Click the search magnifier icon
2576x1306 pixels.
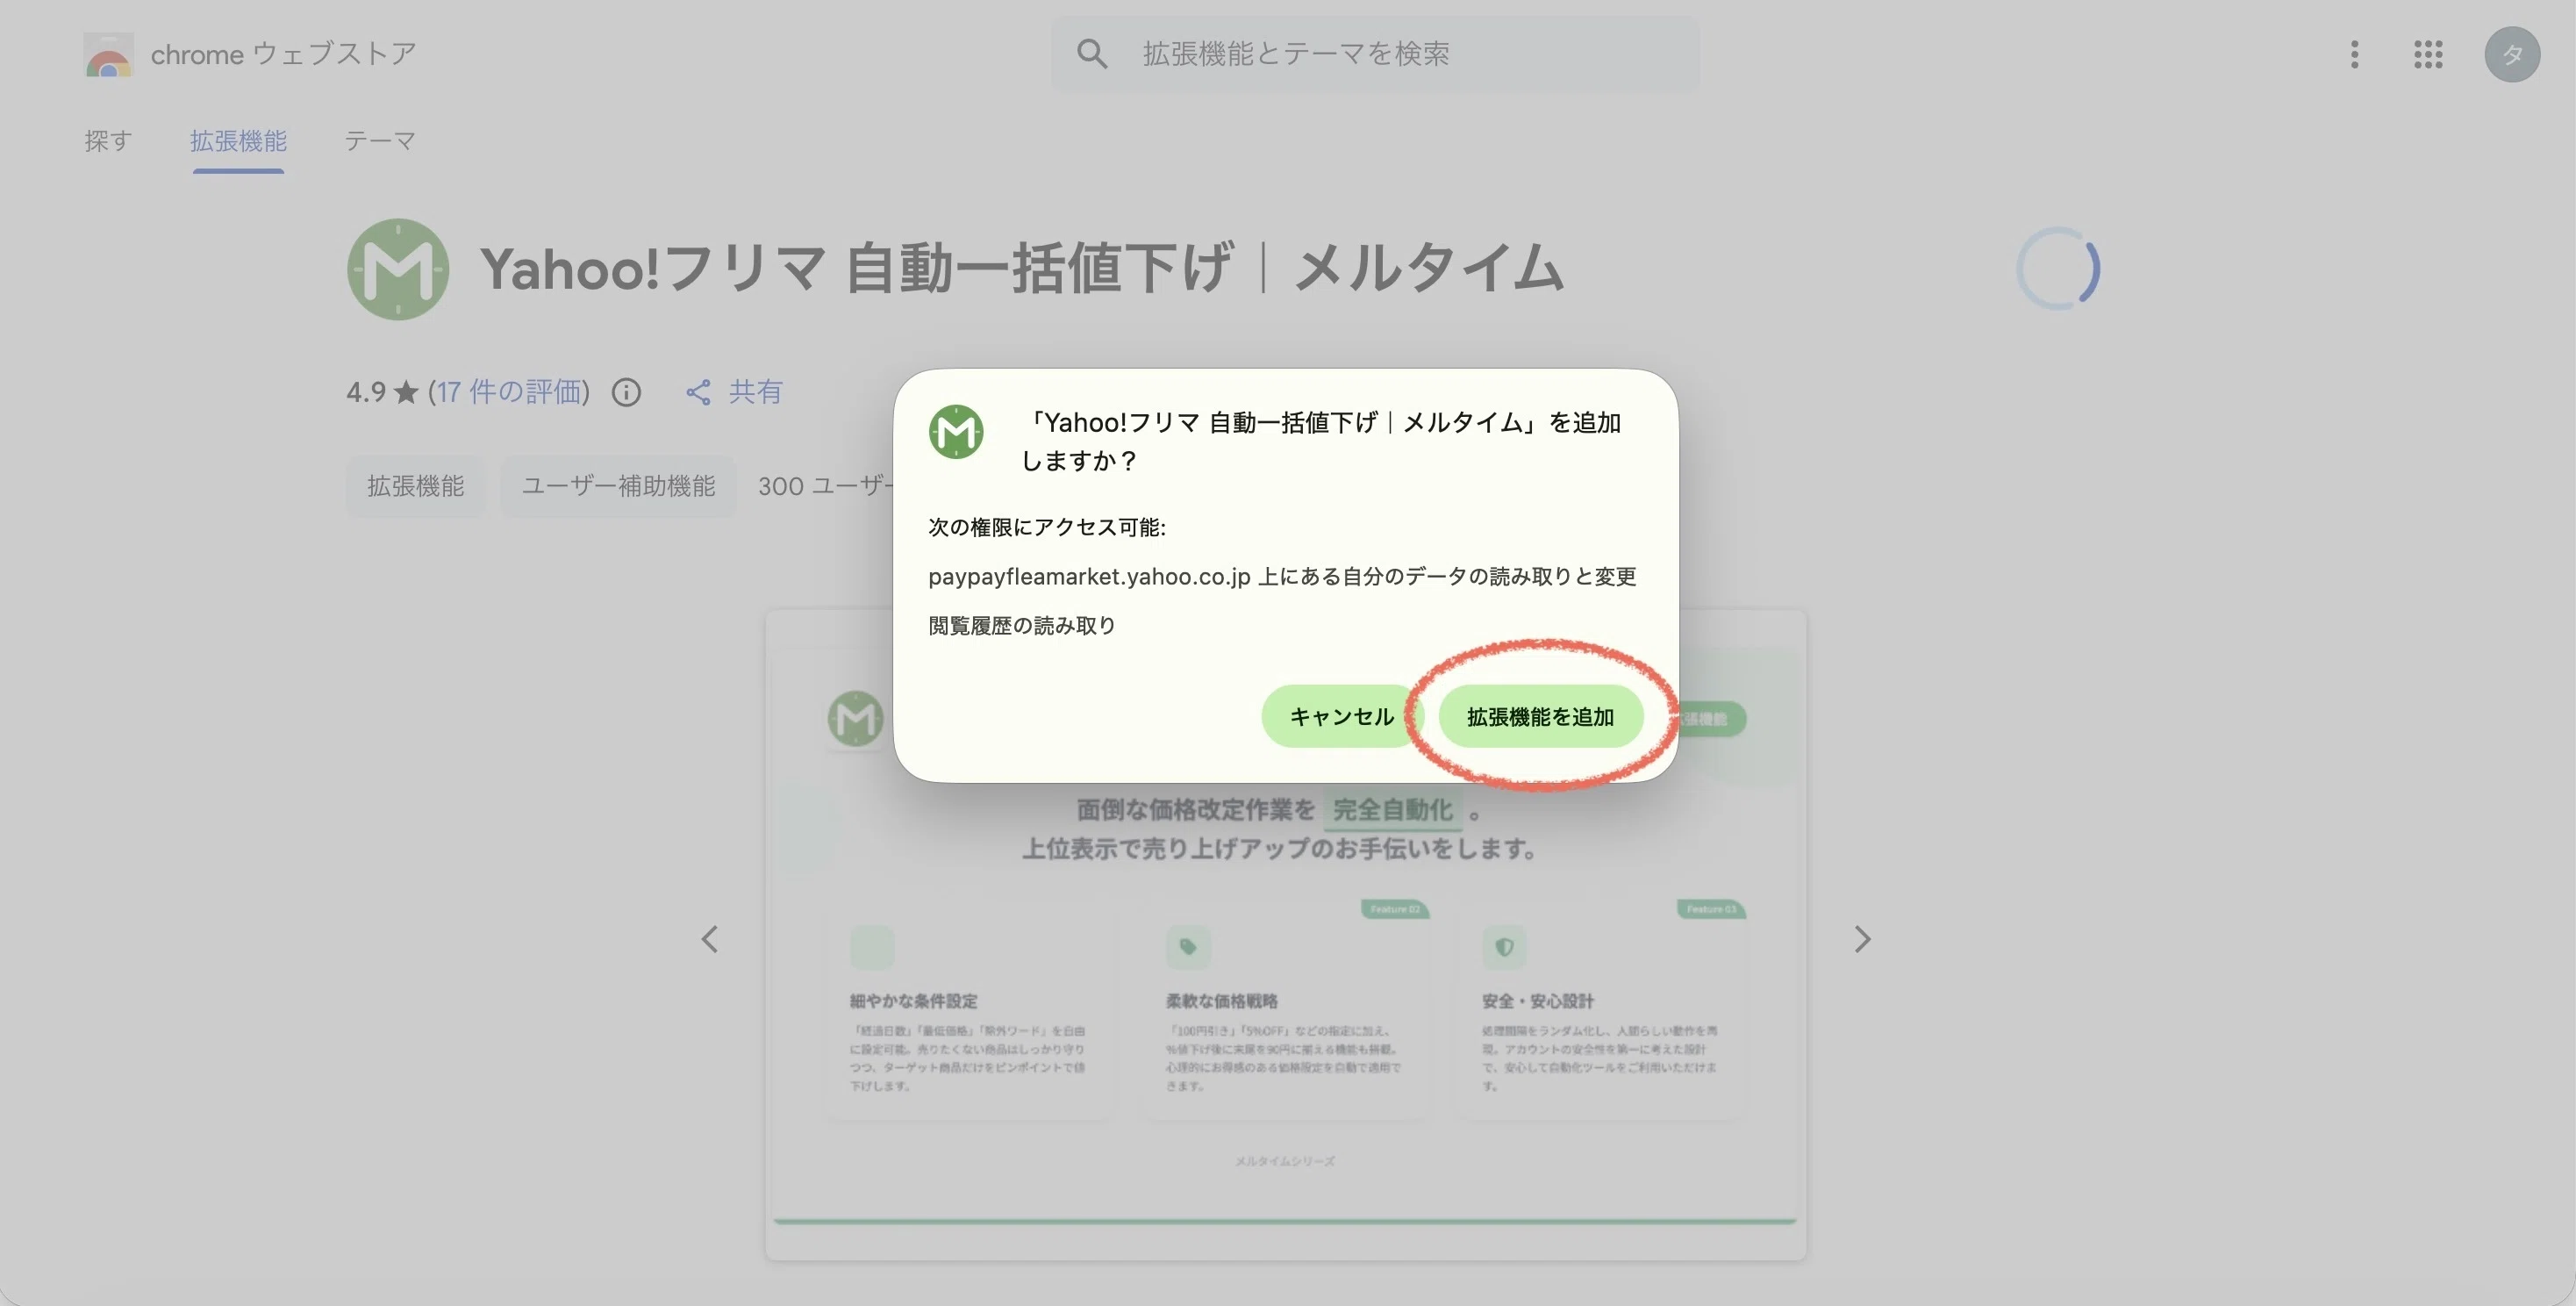point(1092,54)
